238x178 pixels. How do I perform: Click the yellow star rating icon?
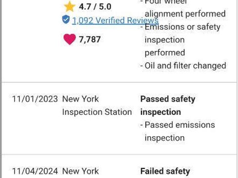click(x=69, y=6)
